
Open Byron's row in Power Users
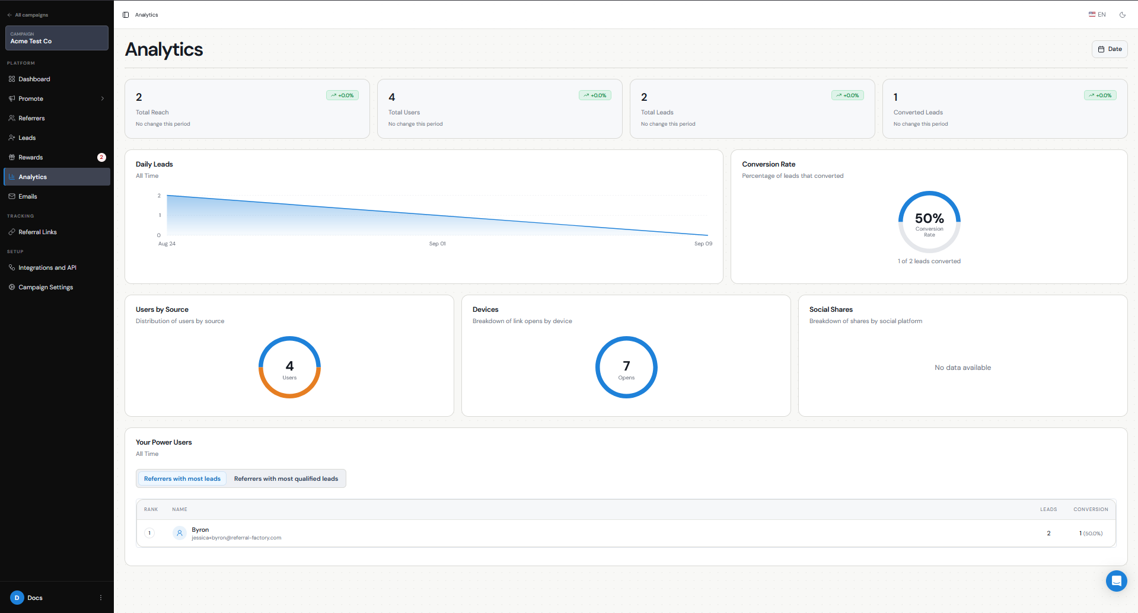(626, 534)
